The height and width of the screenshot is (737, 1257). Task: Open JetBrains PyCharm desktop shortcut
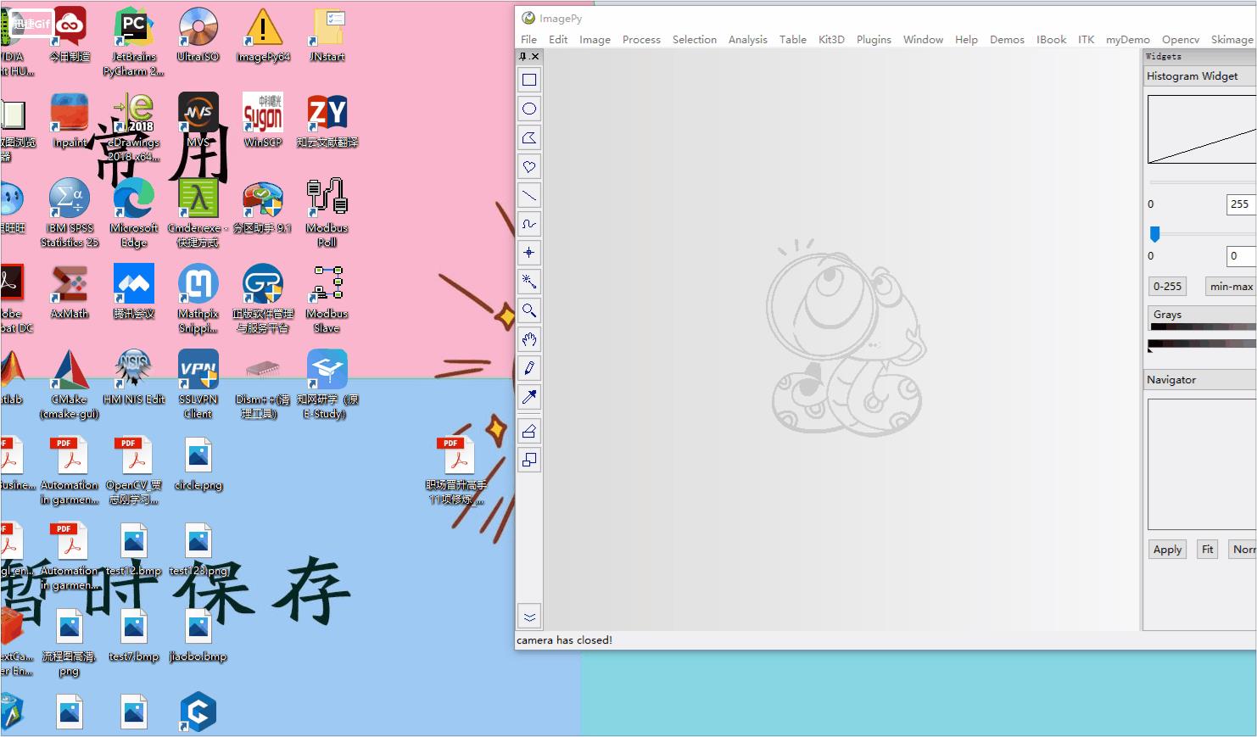(134, 42)
